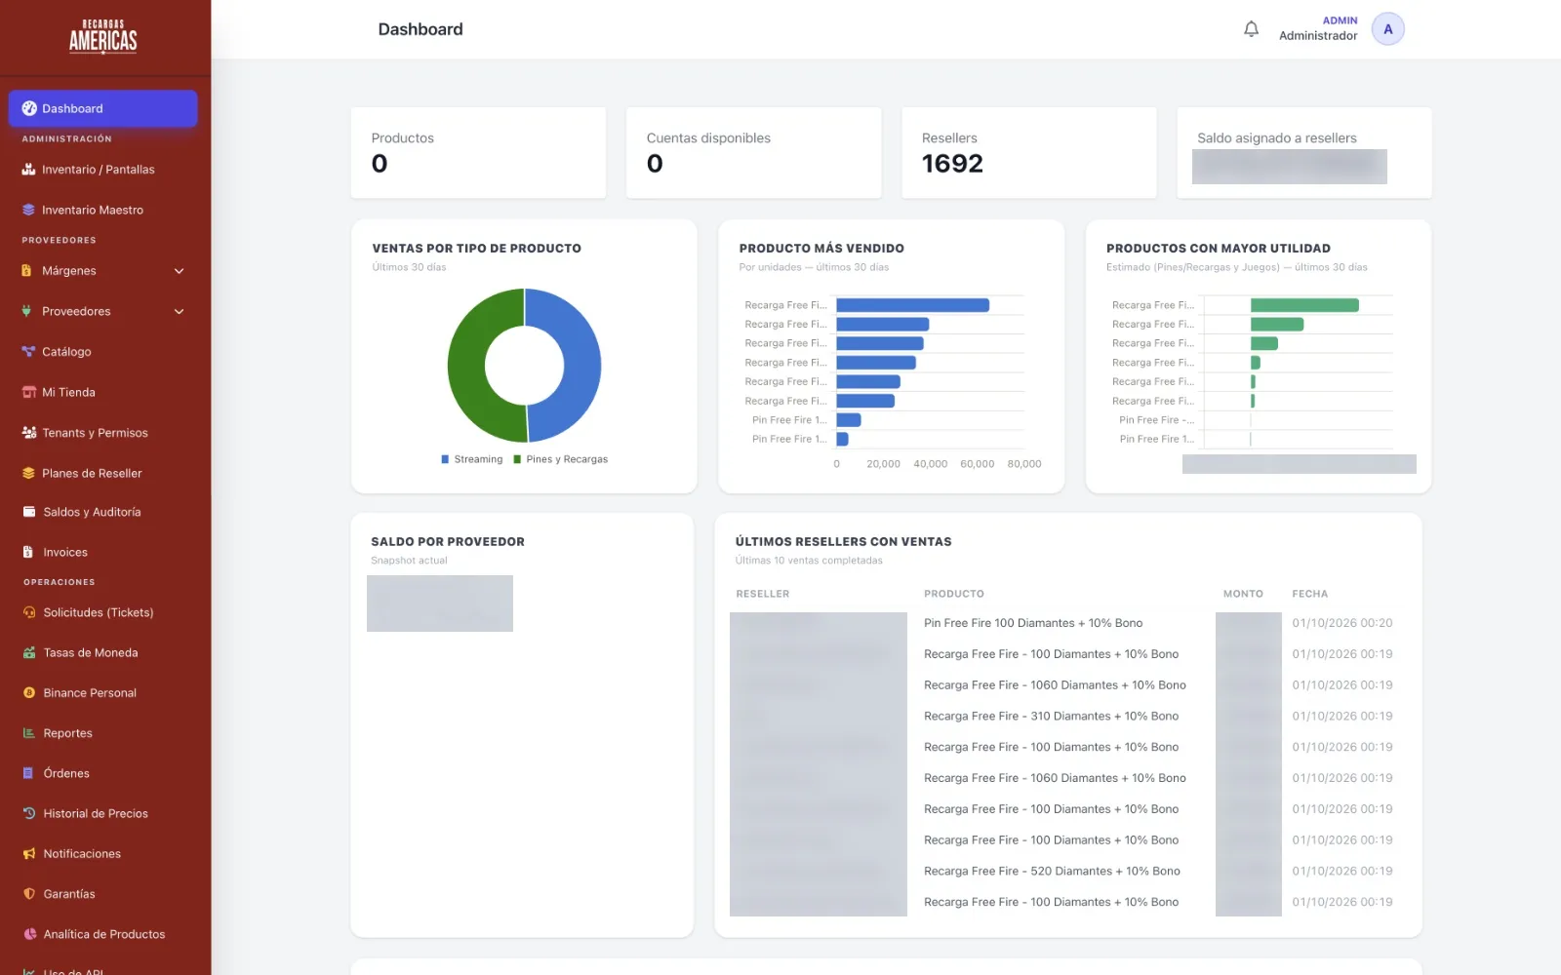This screenshot has height=975, width=1561.
Task: Click the Solicitudes (Tickets) headset icon
Action: (29, 612)
